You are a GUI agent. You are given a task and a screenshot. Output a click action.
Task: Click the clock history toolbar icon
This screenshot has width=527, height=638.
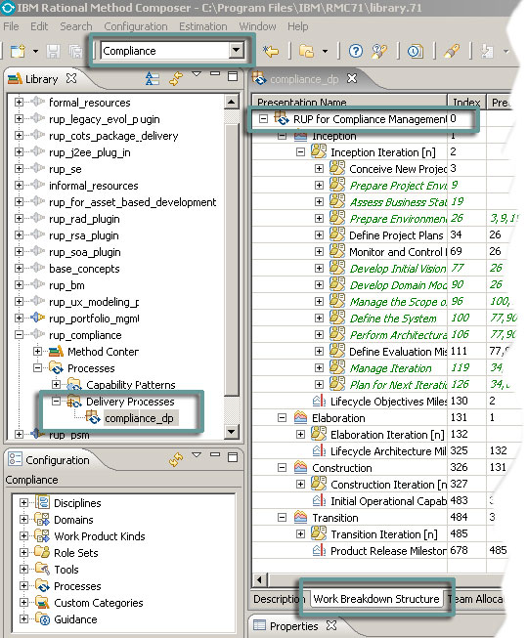(415, 51)
